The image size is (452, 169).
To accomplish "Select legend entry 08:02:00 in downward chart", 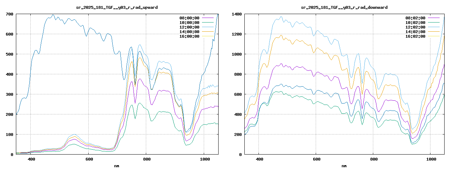I will (415, 18).
